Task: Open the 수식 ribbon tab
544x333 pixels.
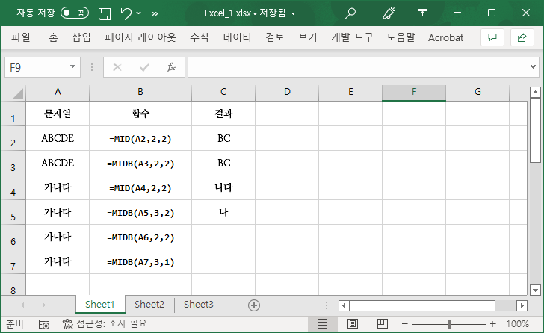Action: tap(199, 37)
